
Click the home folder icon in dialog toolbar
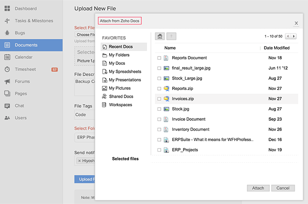click(x=160, y=36)
